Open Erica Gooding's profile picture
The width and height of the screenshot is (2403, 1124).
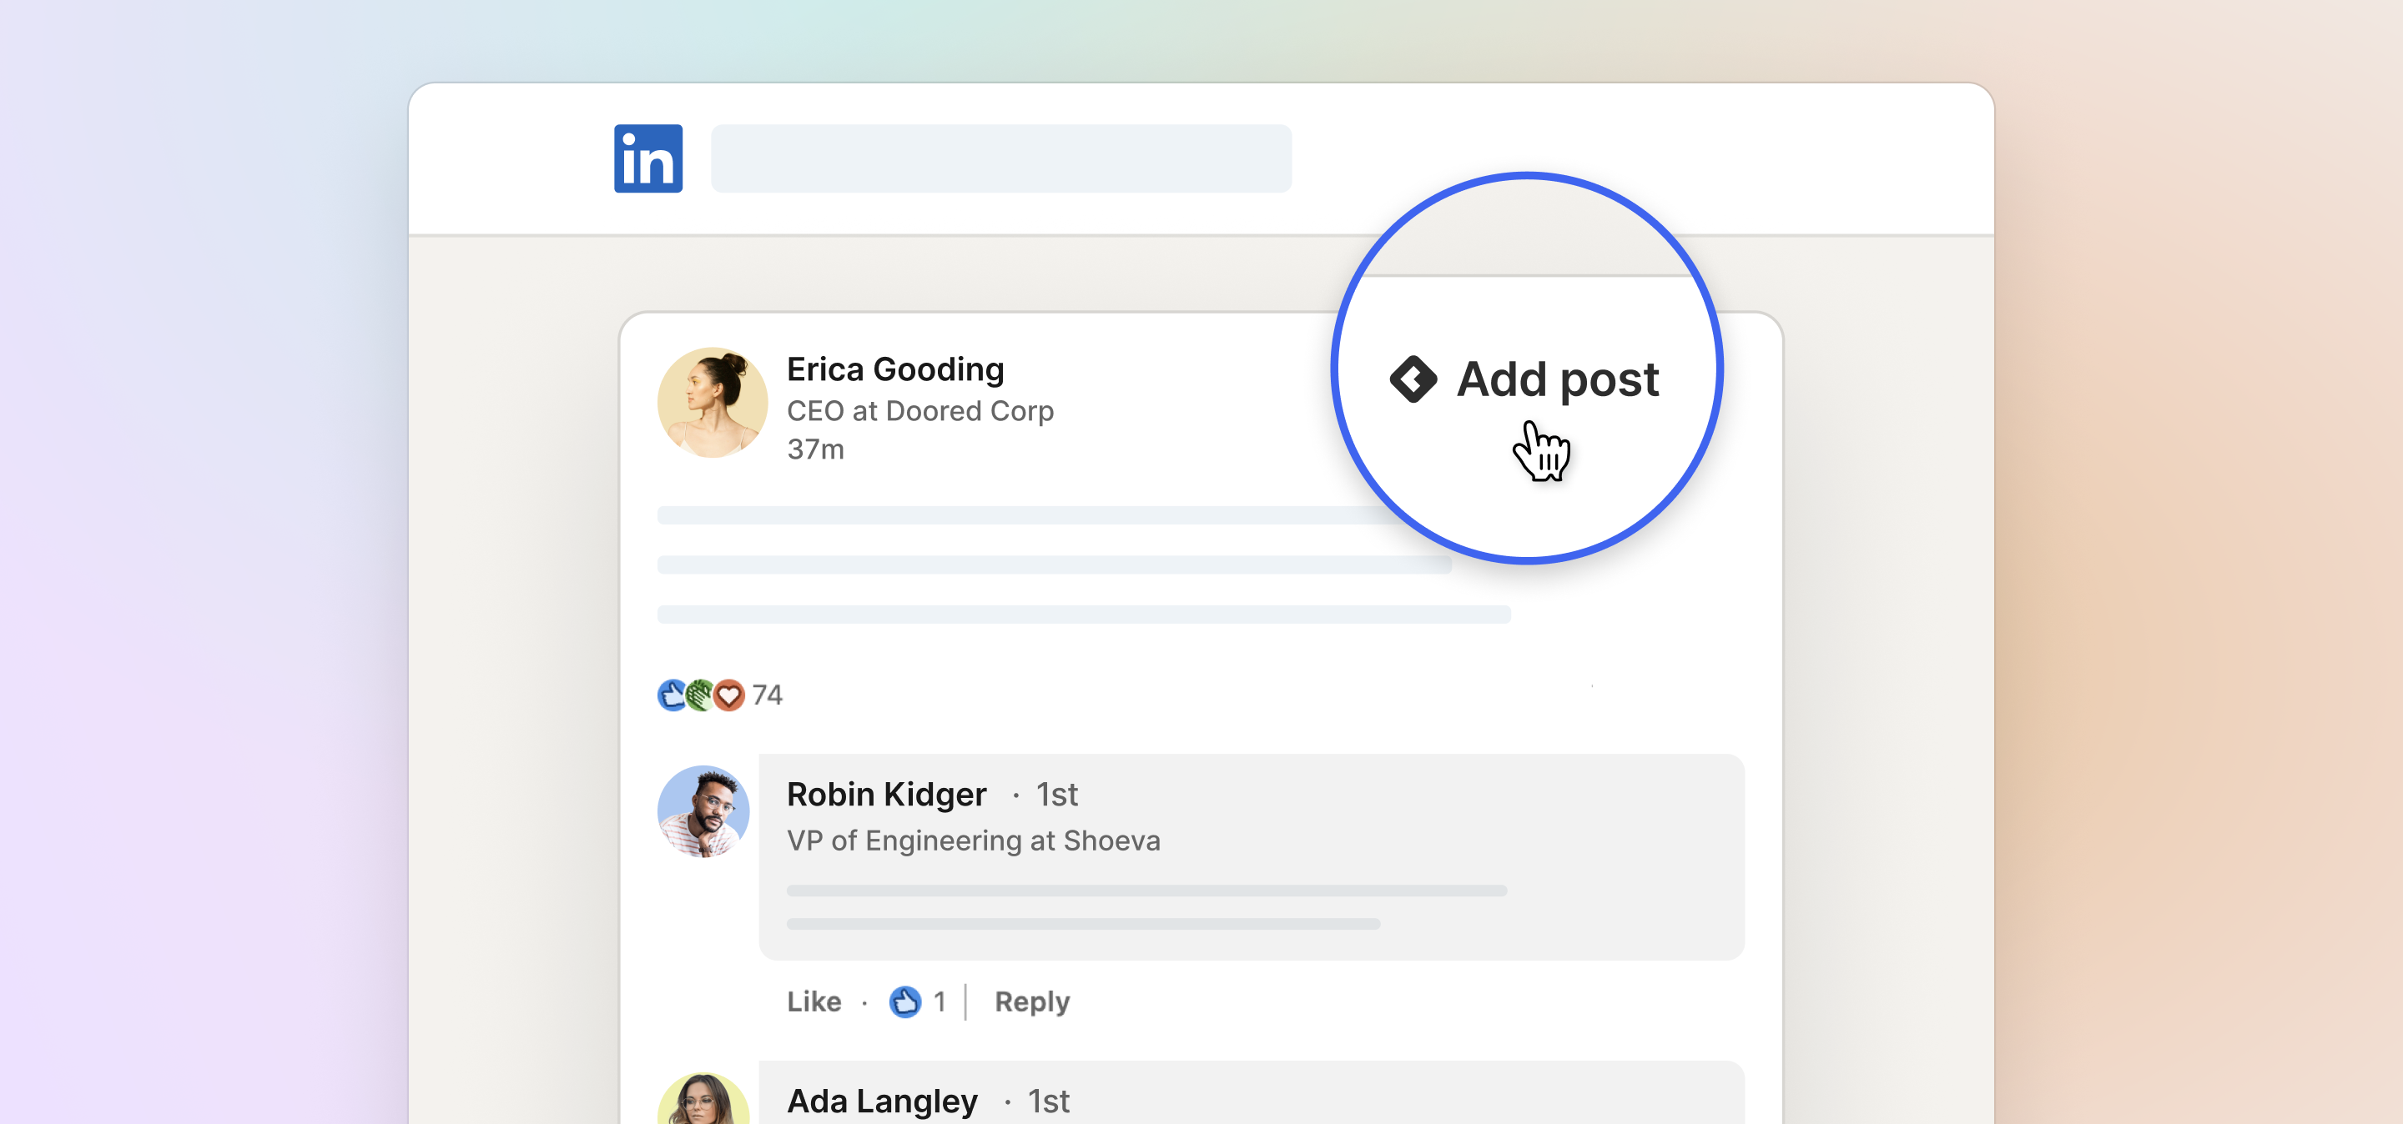click(713, 403)
